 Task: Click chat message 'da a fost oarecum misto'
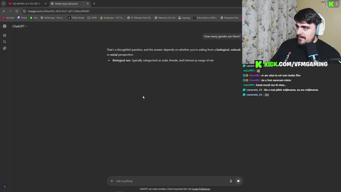click(276, 80)
